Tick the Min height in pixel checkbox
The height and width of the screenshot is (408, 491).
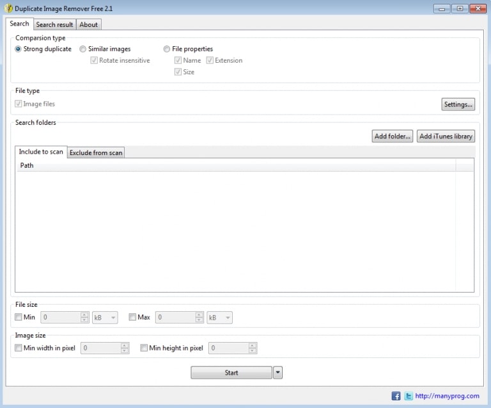pos(144,348)
